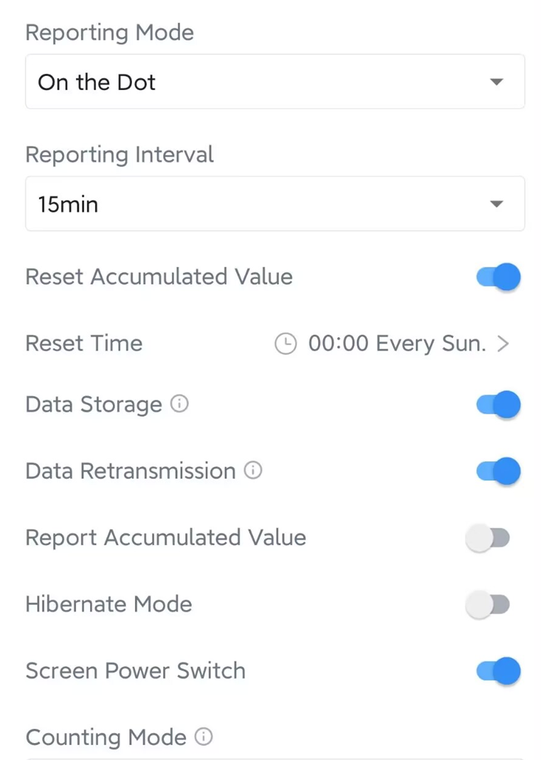Click the 00:00 Every Sun. schedule text

(397, 344)
